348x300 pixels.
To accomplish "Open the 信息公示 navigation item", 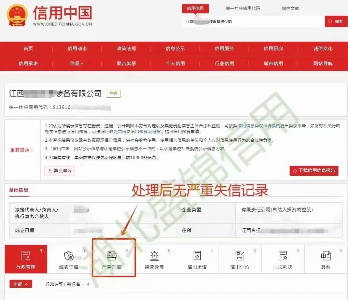I will [175, 48].
